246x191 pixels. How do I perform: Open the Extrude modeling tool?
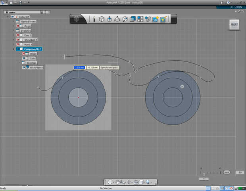pyautogui.click(x=109, y=19)
